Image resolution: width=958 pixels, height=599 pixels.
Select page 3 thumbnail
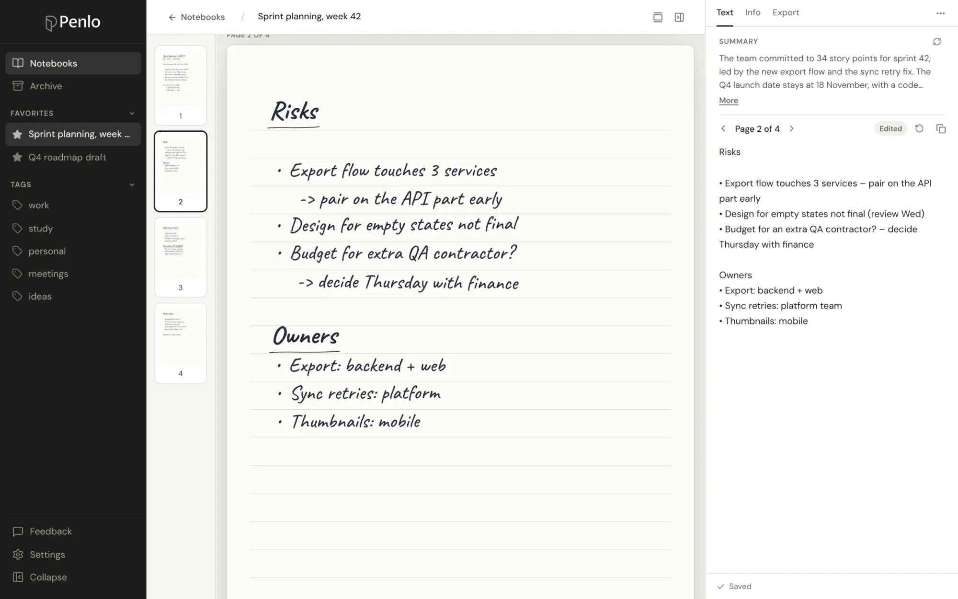tap(181, 257)
